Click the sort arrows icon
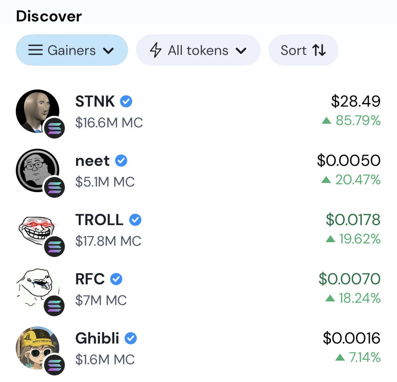Image resolution: width=397 pixels, height=382 pixels. [319, 50]
